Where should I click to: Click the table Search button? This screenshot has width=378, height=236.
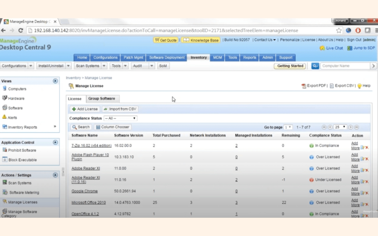coord(81,127)
